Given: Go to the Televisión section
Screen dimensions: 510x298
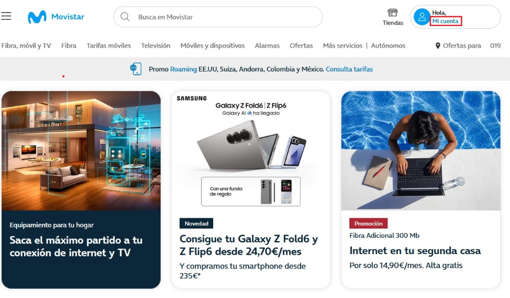Looking at the screenshot, I should point(156,46).
